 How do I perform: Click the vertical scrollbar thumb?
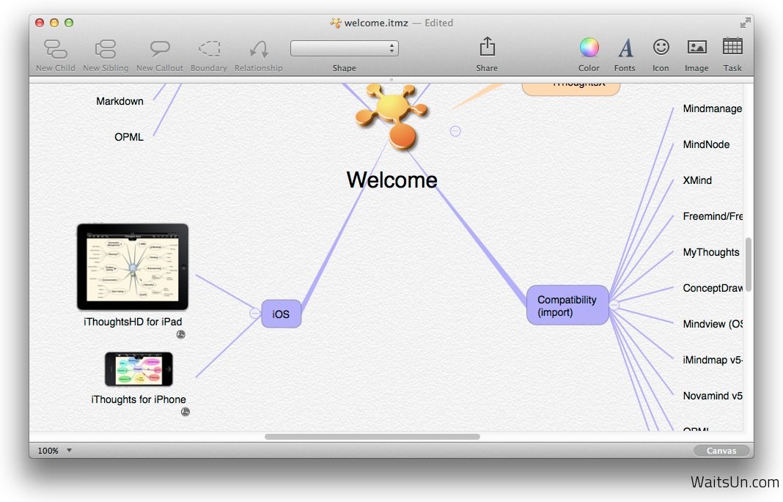(x=748, y=265)
